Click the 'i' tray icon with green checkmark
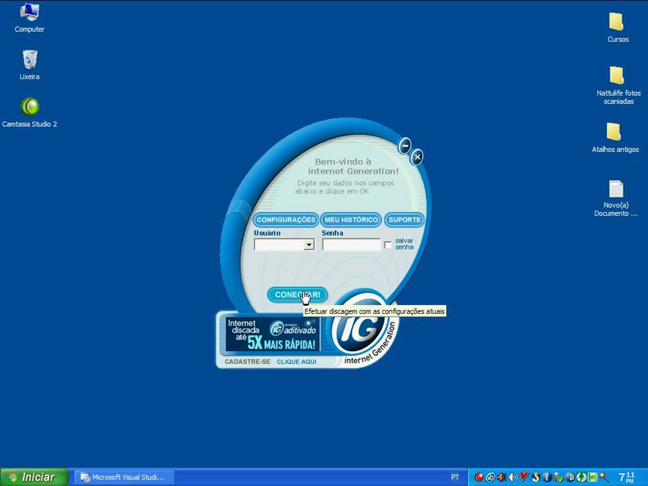 558,477
